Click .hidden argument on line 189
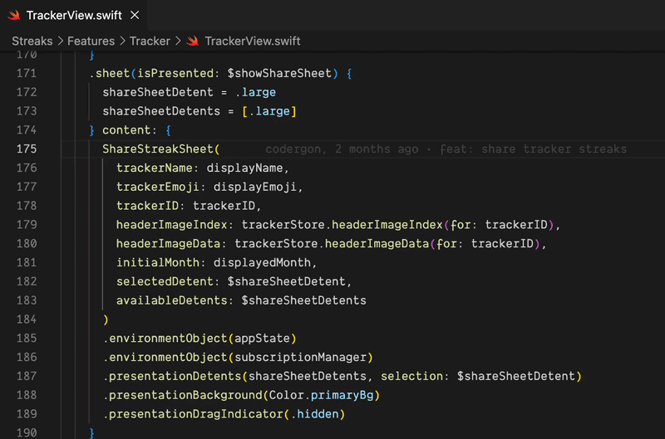 click(x=314, y=414)
